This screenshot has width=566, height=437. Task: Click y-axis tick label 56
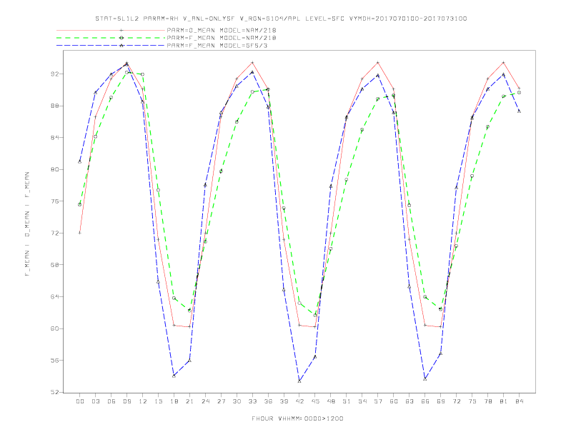[x=54, y=360]
